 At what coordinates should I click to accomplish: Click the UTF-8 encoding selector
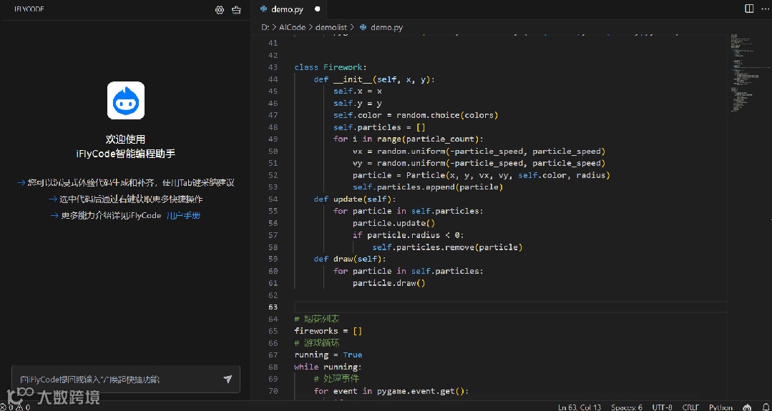pyautogui.click(x=662, y=407)
